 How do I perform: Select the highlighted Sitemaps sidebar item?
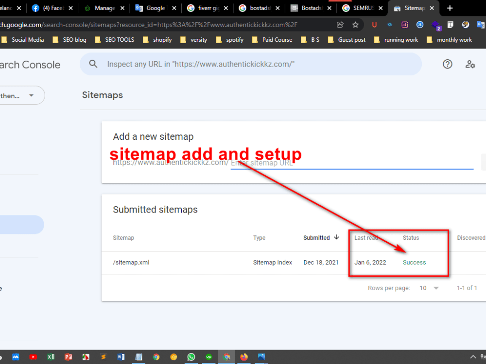pos(22,224)
